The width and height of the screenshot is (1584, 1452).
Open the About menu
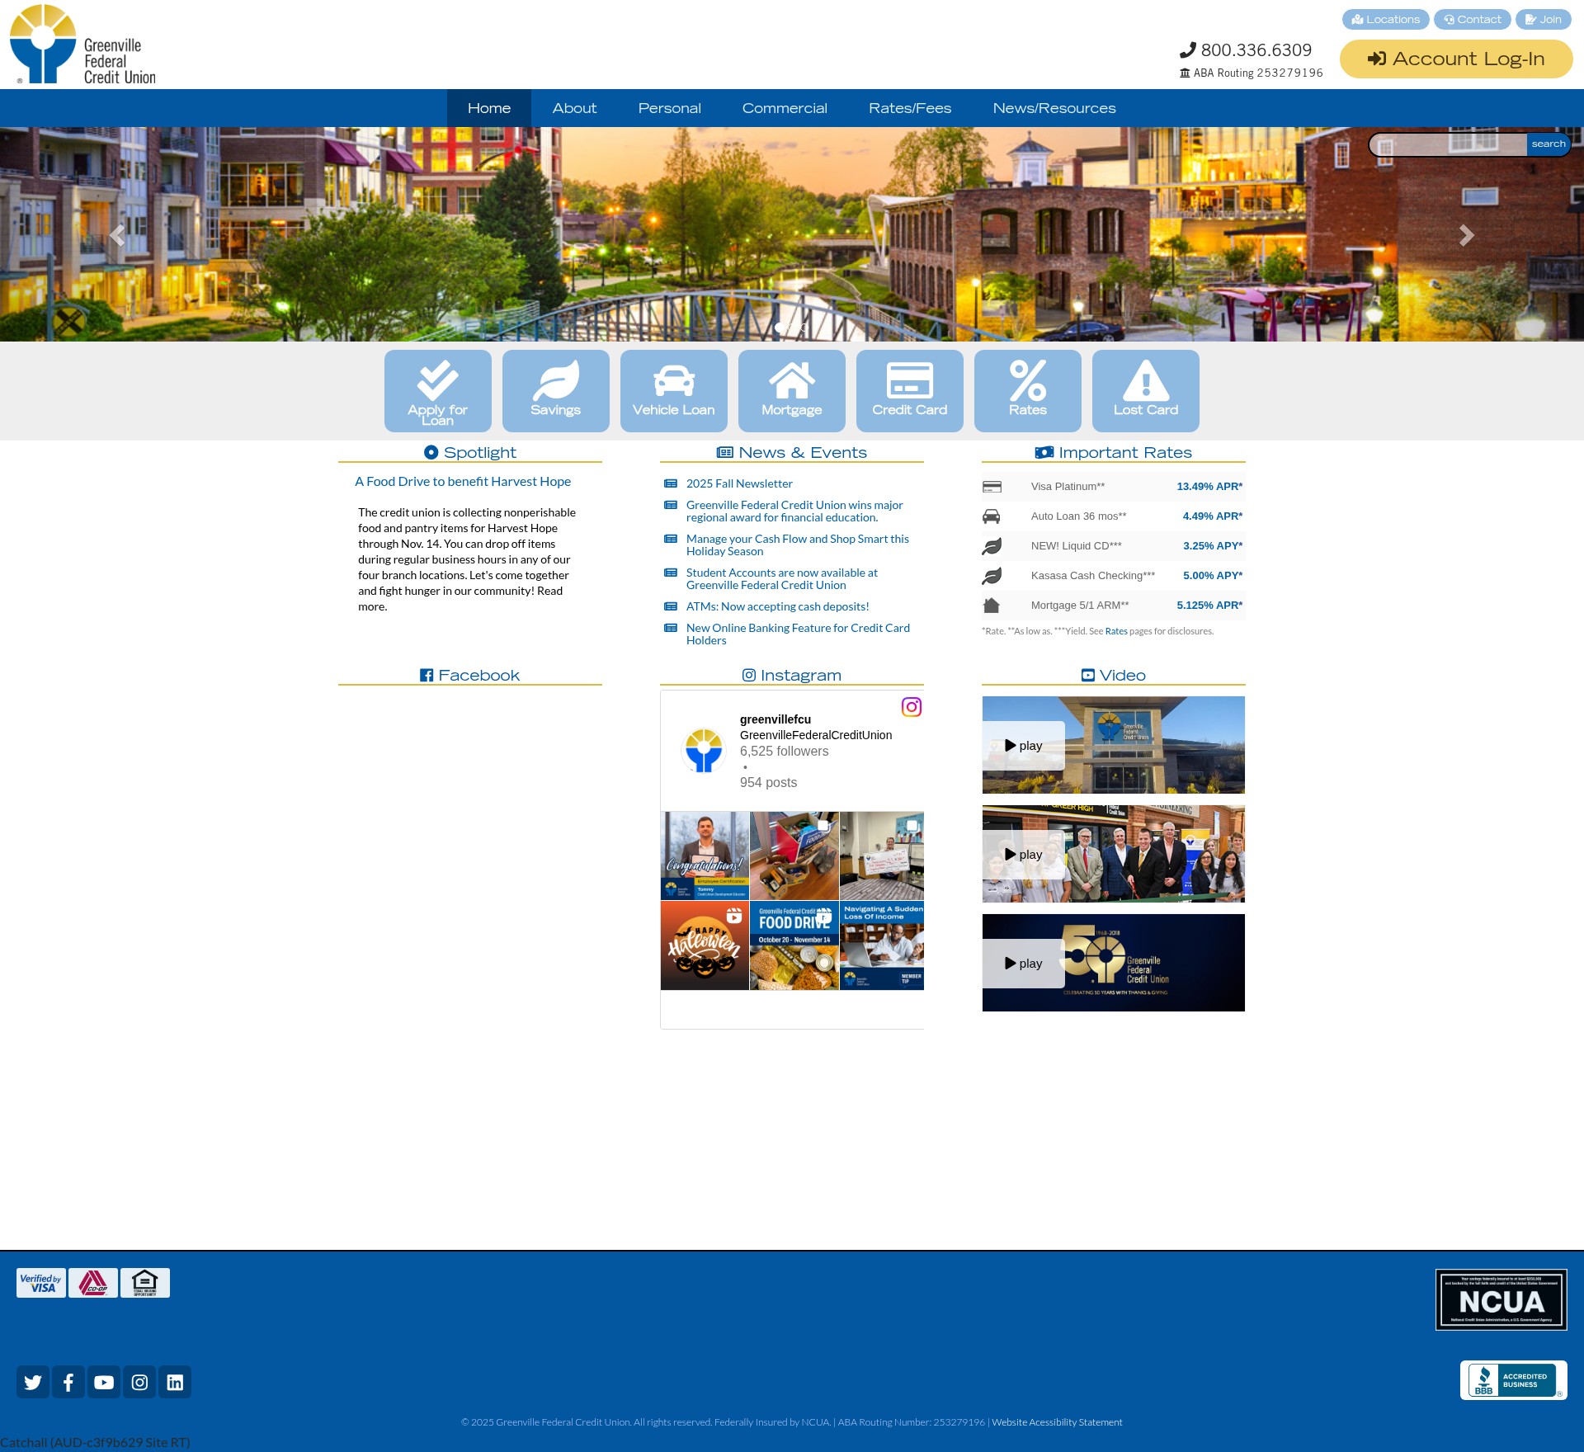574,108
